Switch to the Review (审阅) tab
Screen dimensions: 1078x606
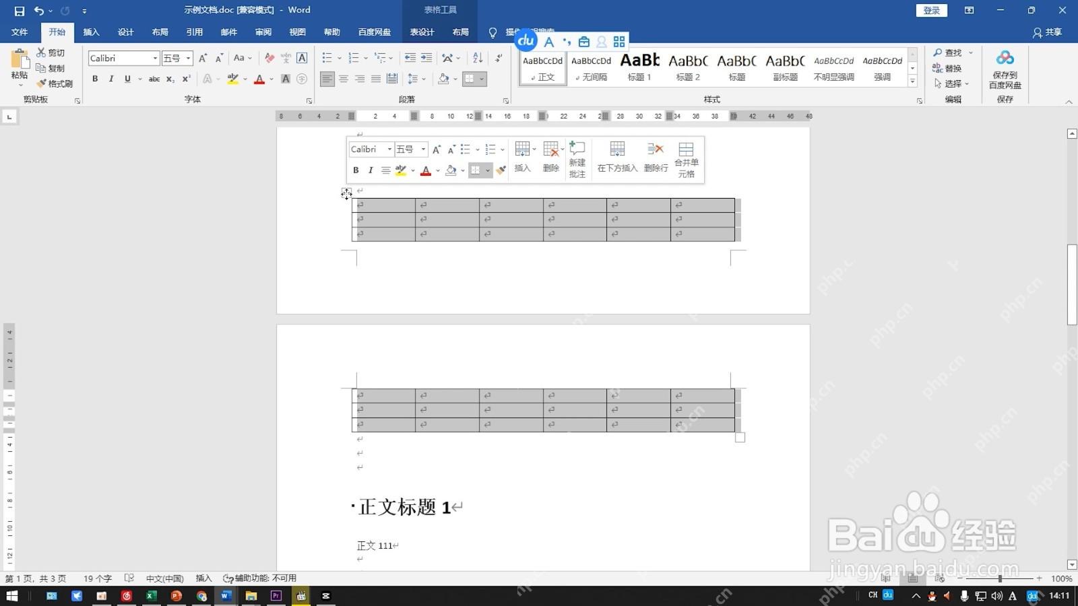click(263, 32)
